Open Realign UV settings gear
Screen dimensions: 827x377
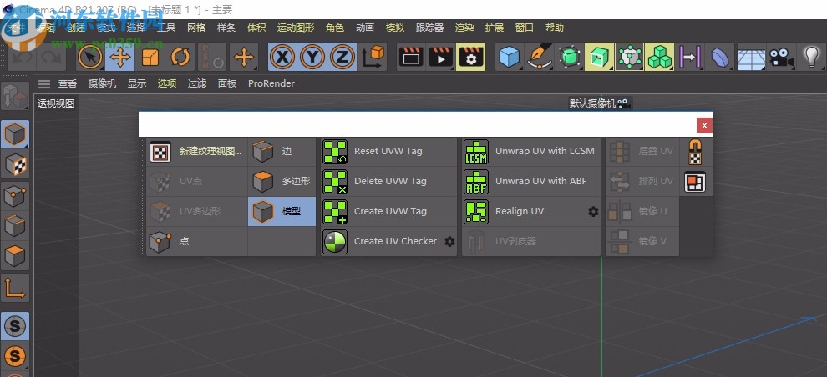coord(593,212)
